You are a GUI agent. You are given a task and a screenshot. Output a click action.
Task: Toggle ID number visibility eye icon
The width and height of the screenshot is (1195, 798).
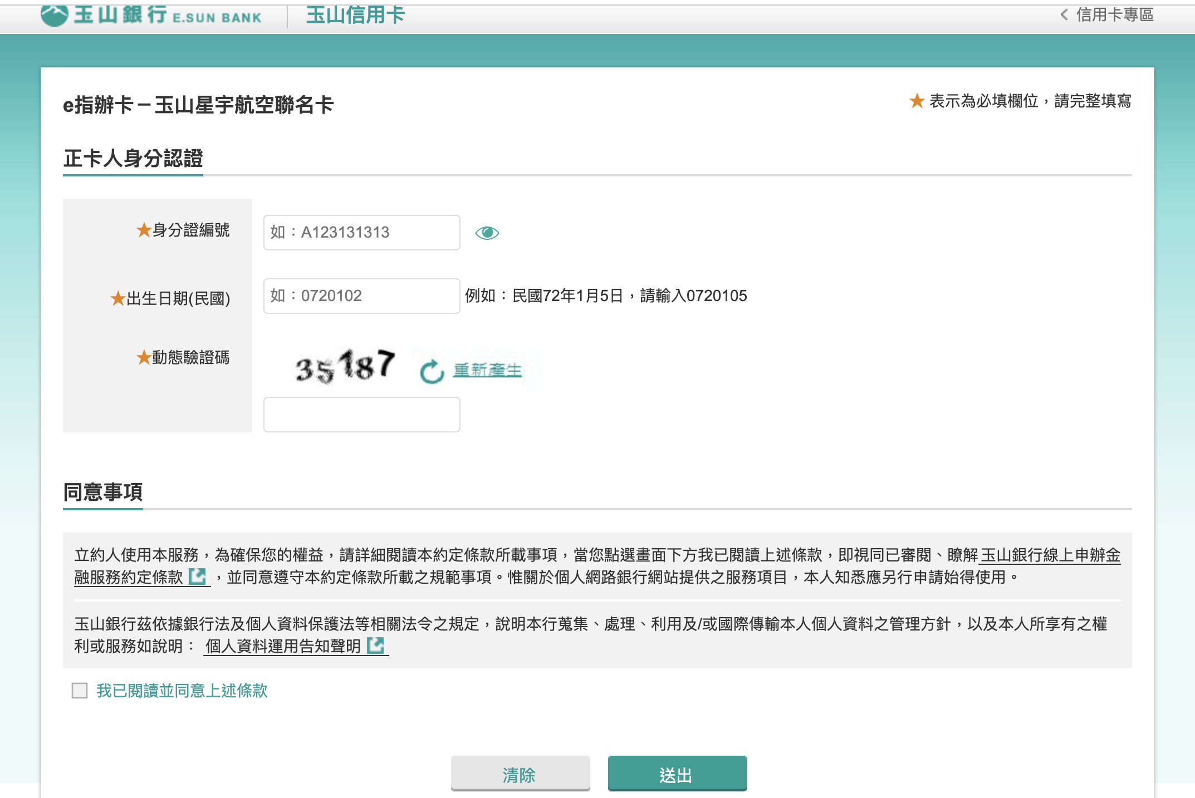[487, 233]
